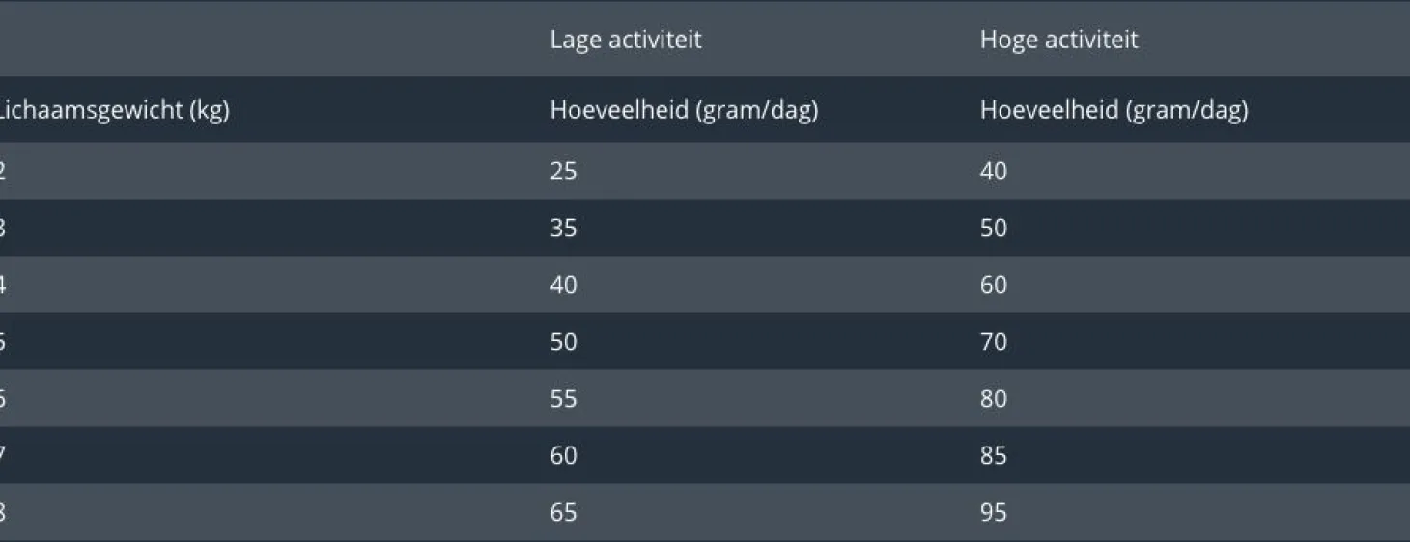Select the high activity value 80
Viewport: 1410px width, 542px height.
[993, 398]
